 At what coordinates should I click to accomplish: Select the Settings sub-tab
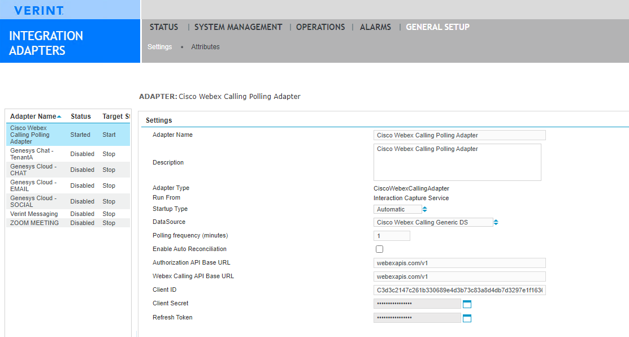point(159,47)
